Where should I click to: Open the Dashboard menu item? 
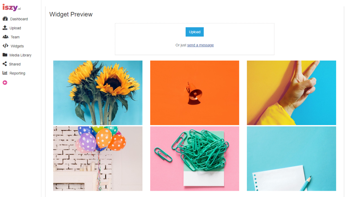(19, 19)
